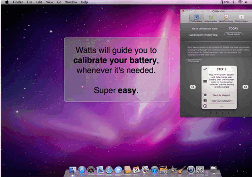Launch iTunes from the Dock
This screenshot has height=177, width=252.
tap(155, 170)
